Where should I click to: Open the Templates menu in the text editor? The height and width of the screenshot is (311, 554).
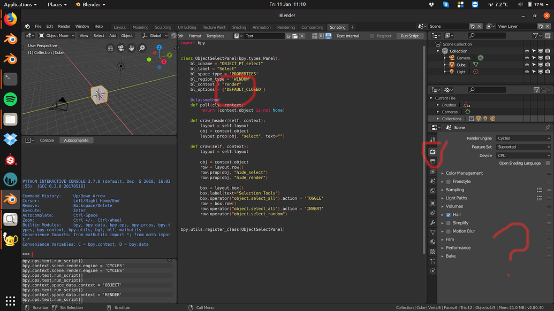click(x=215, y=36)
